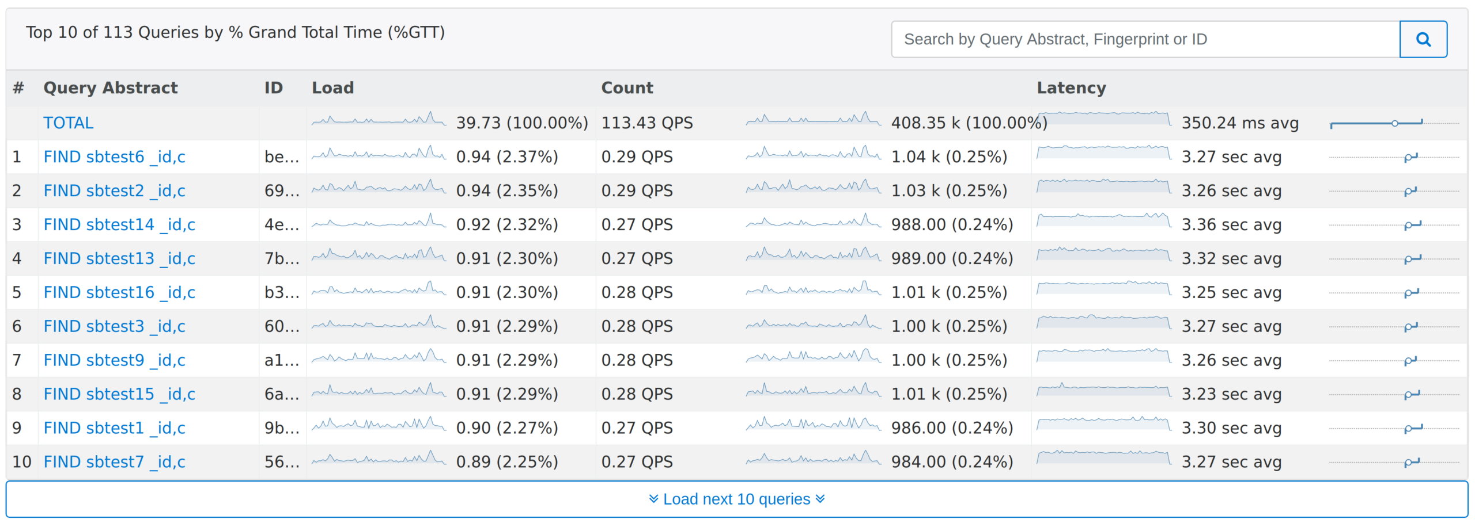Click the search magnifier icon
This screenshot has height=523, width=1475.
coord(1423,39)
